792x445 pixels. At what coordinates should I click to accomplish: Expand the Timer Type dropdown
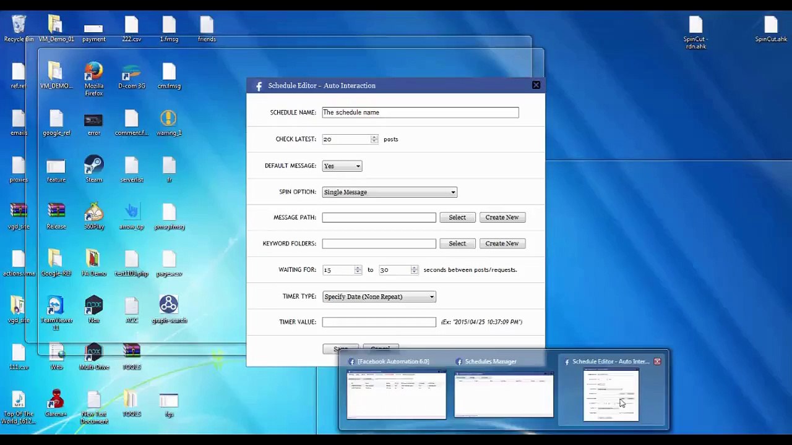click(x=379, y=297)
